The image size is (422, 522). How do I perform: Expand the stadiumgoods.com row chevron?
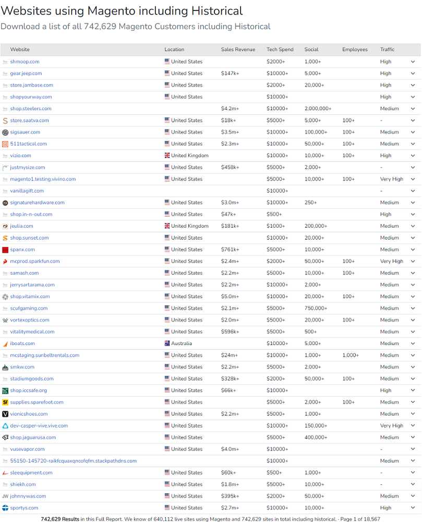pyautogui.click(x=413, y=378)
